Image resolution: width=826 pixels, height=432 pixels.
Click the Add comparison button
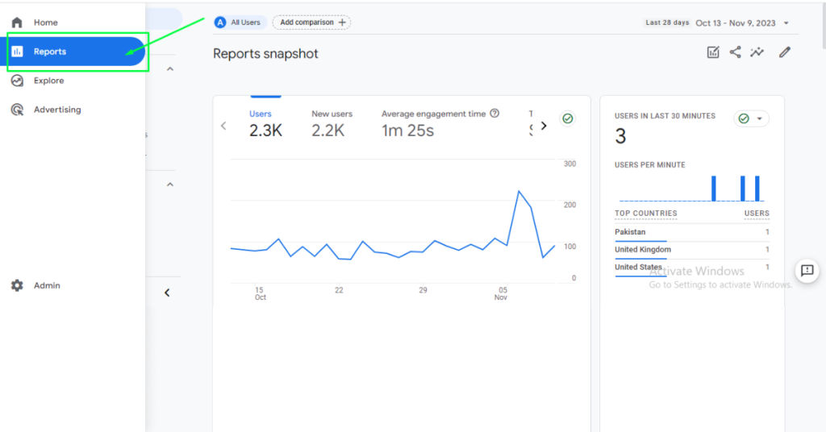point(311,23)
